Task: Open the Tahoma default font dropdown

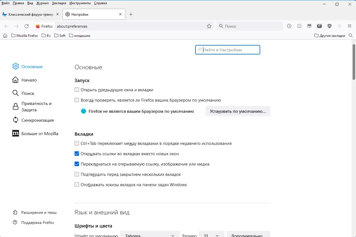Action: (x=150, y=235)
